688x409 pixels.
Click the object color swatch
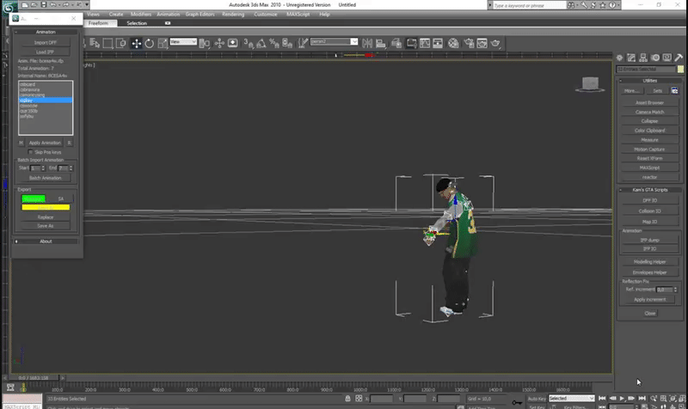680,70
